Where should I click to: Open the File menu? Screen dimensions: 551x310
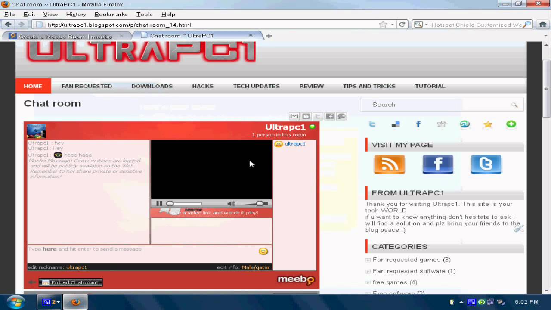tap(9, 14)
